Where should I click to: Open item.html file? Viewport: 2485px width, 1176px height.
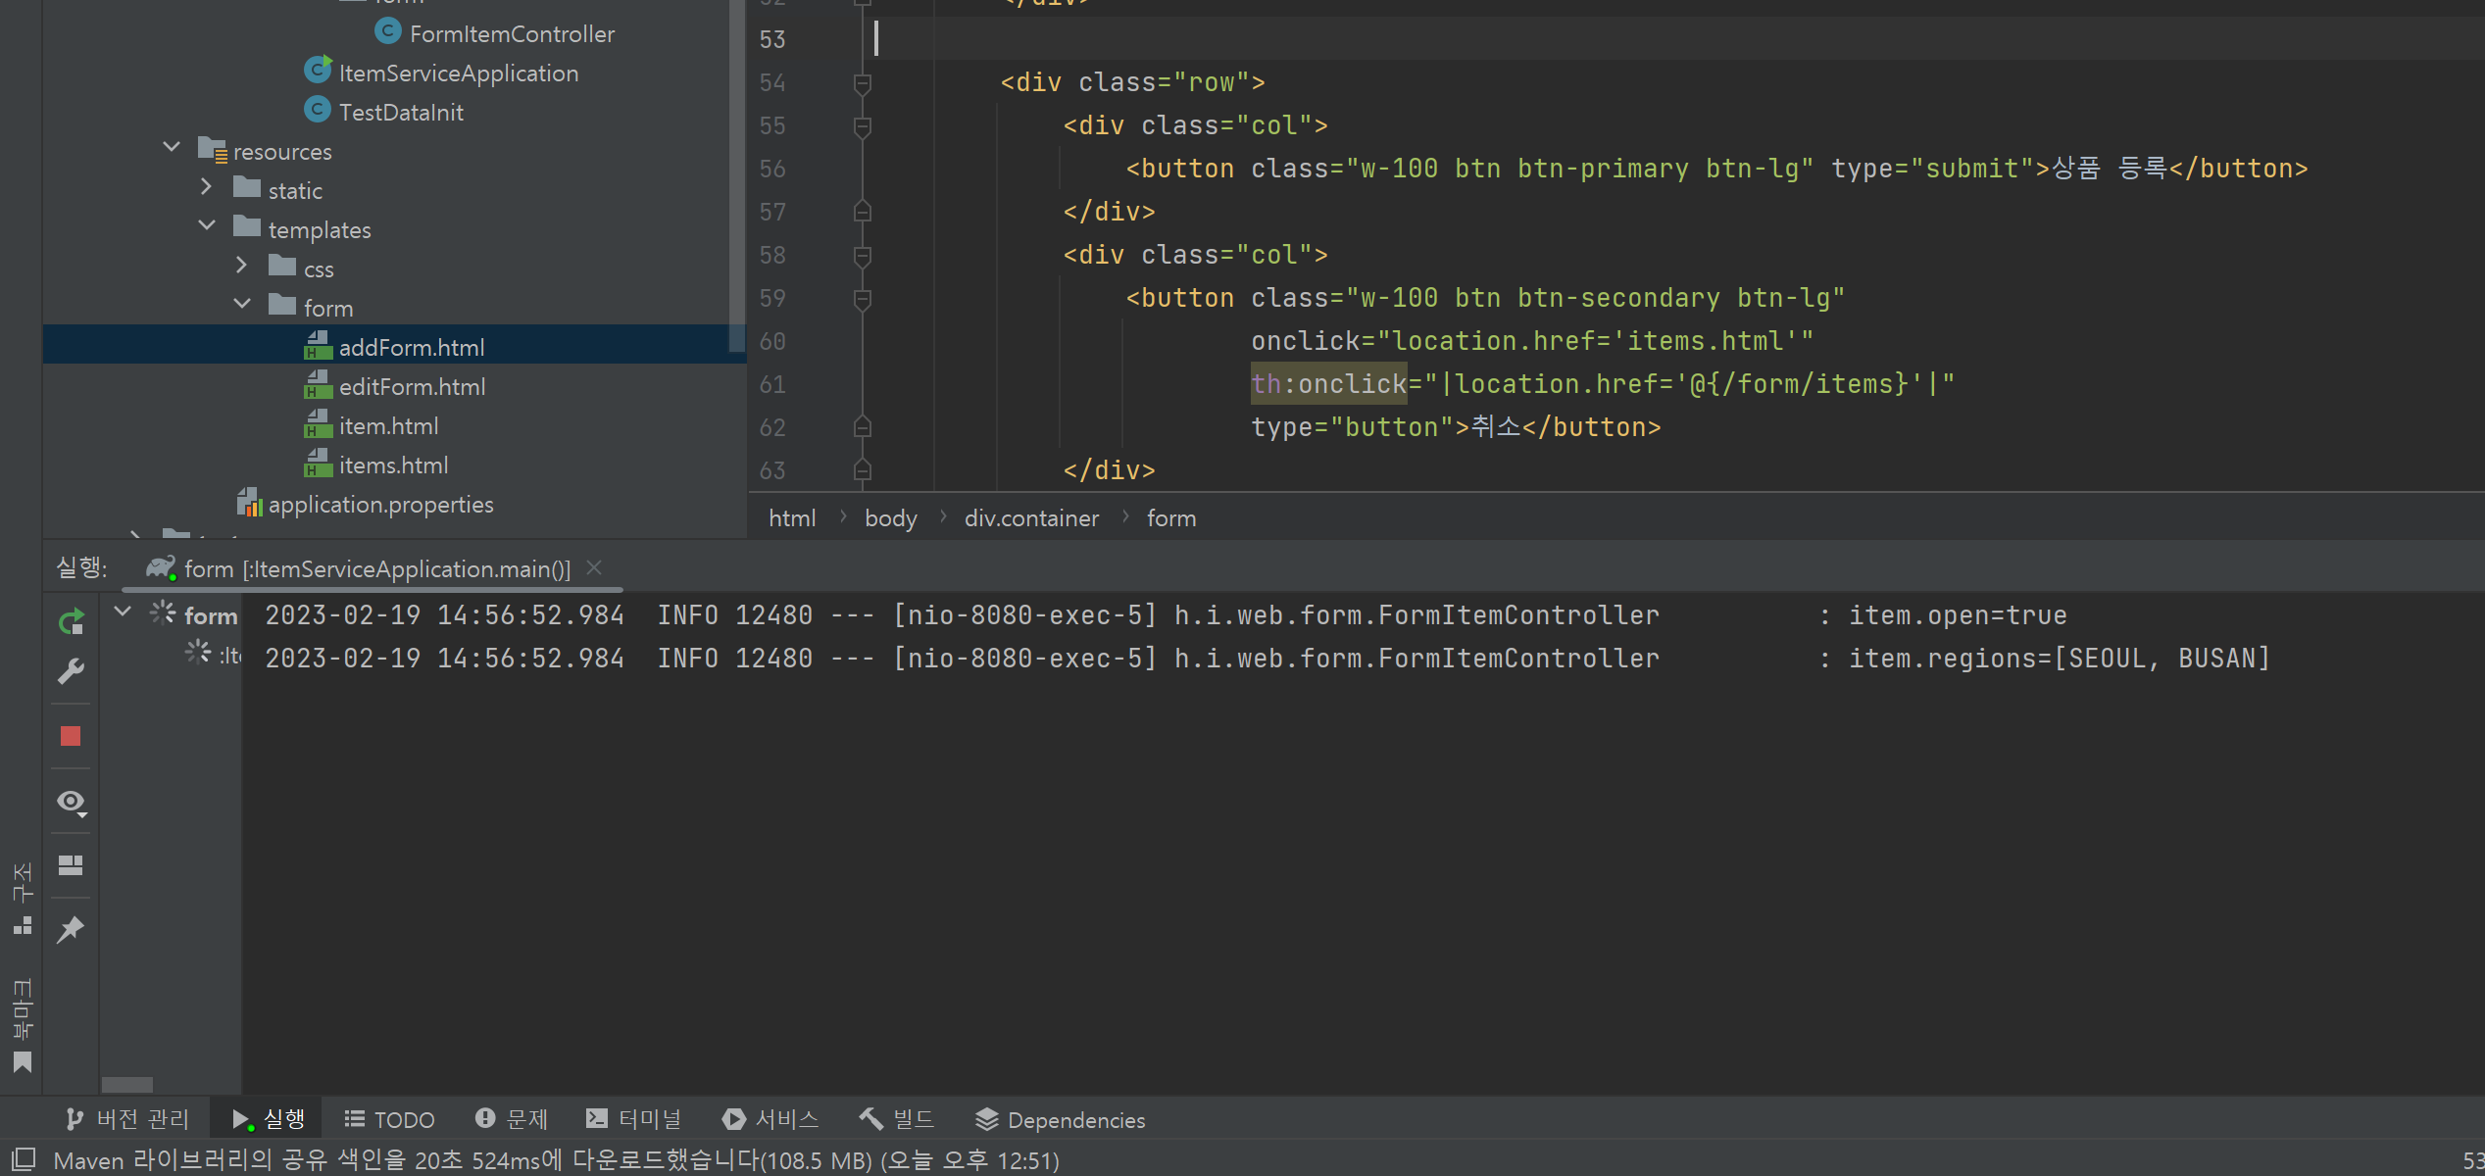371,426
